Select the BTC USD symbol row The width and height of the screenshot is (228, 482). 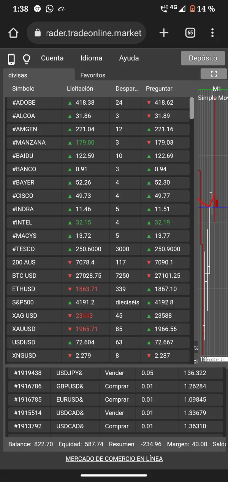[98, 275]
